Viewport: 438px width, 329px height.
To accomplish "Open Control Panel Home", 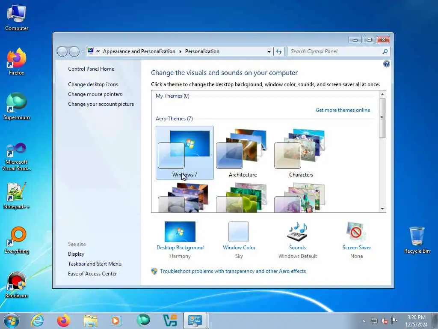I will (91, 69).
